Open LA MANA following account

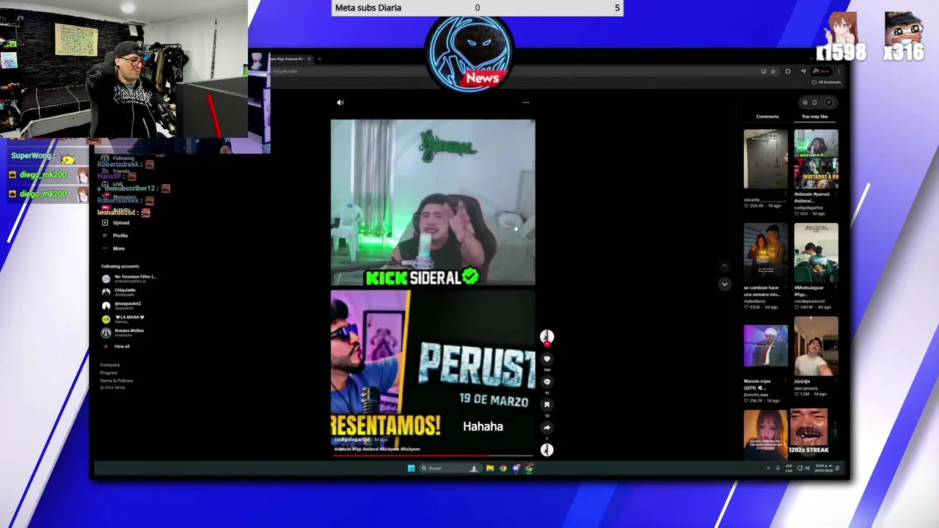[123, 318]
